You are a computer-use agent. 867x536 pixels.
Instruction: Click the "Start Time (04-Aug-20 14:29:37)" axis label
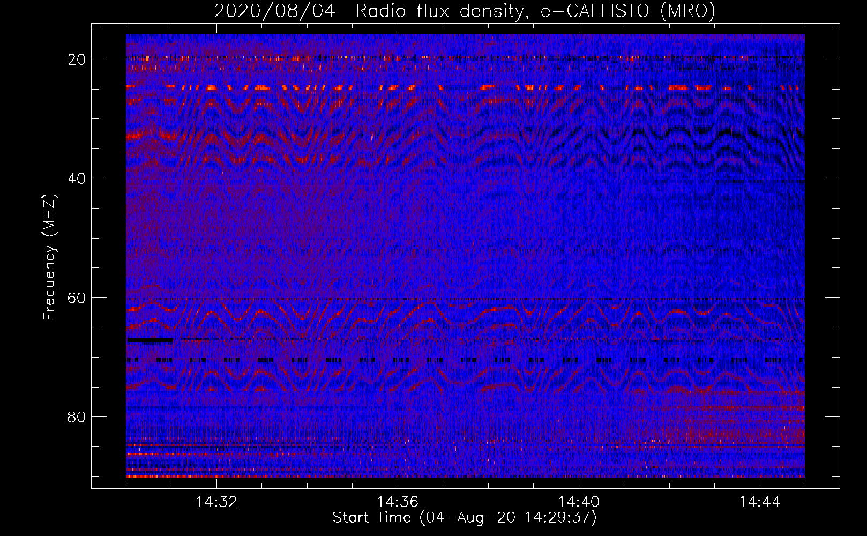[x=465, y=518]
